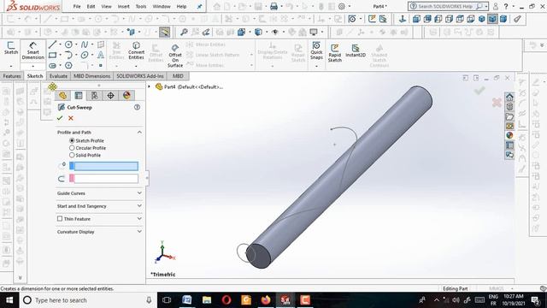Expand the Thin Feature section
Image resolution: width=547 pixels, height=308 pixels.
pyautogui.click(x=139, y=219)
